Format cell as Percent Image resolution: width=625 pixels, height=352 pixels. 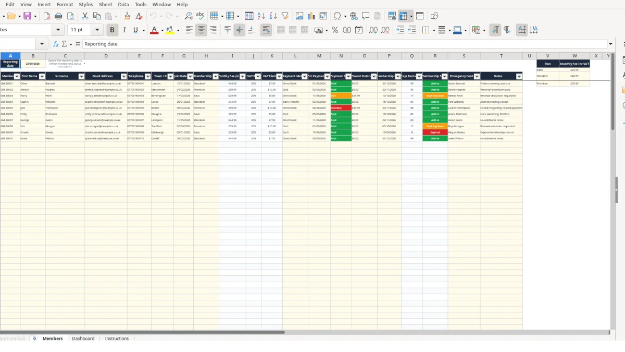[x=335, y=30]
